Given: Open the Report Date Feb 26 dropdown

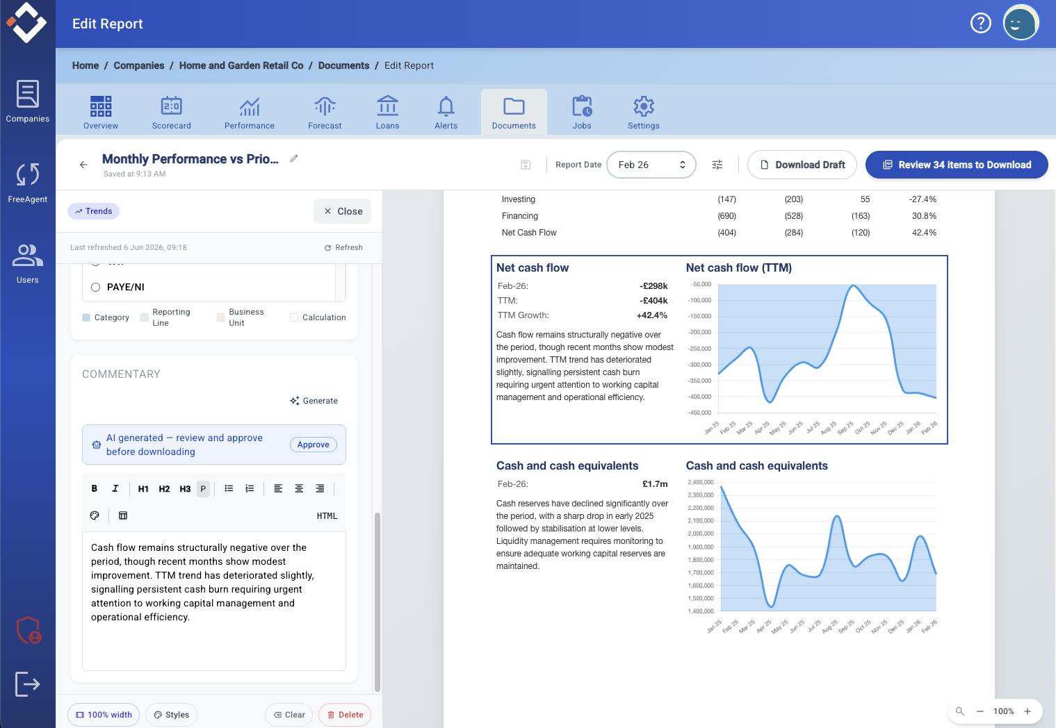Looking at the screenshot, I should [651, 165].
